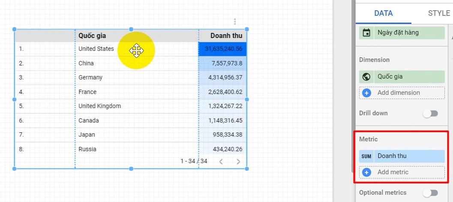Click the table's right-middle resize handle
This screenshot has width=453, height=202.
(247, 99)
